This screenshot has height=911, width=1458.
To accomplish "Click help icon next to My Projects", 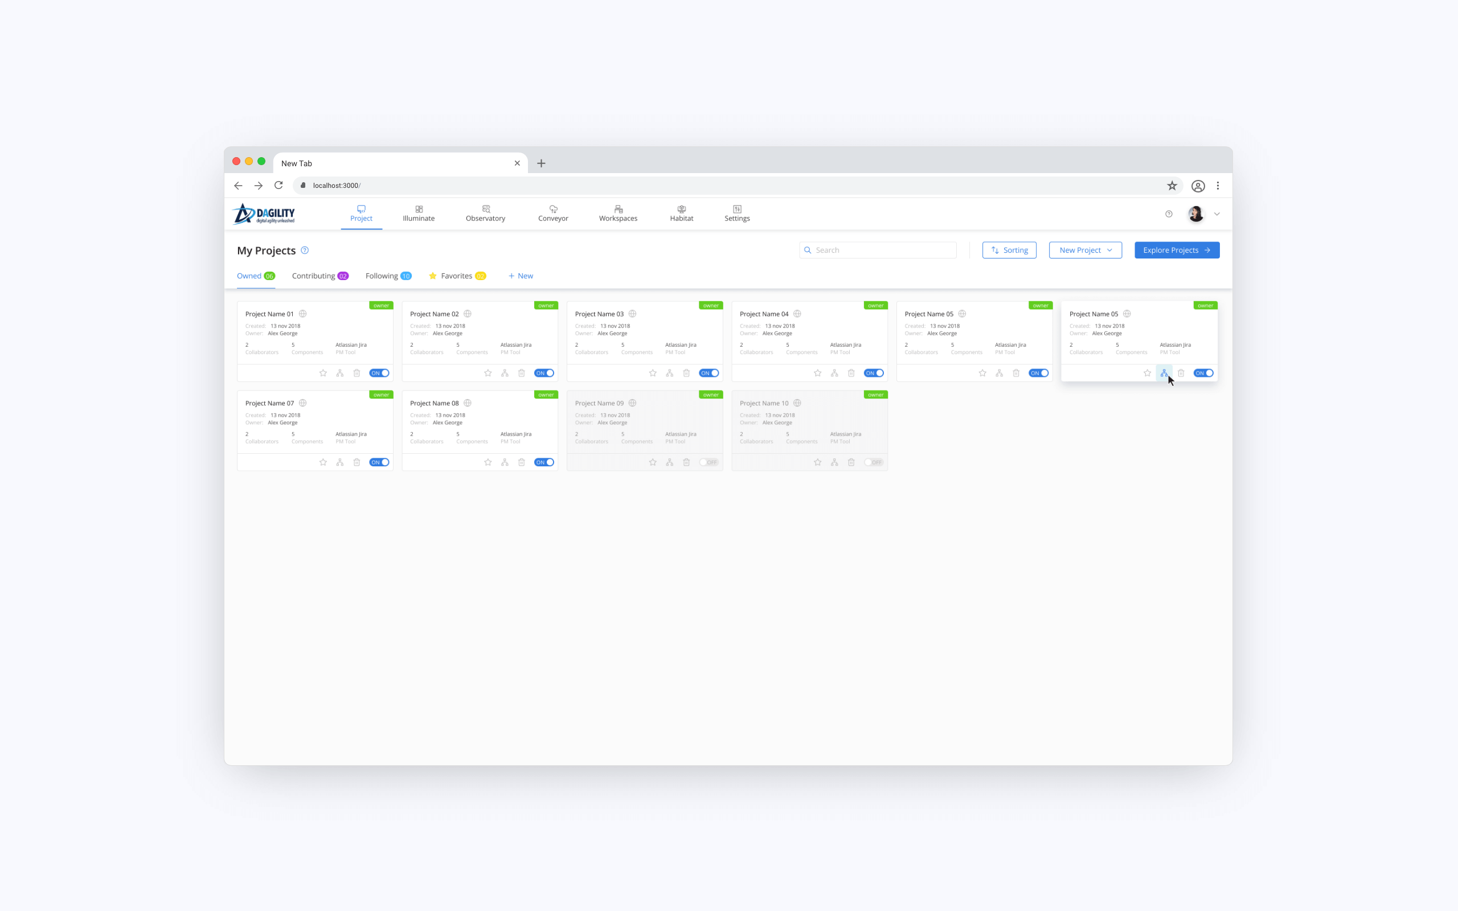I will pyautogui.click(x=305, y=251).
